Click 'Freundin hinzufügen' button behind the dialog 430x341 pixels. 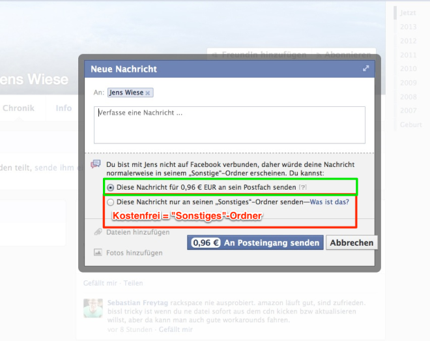259,55
